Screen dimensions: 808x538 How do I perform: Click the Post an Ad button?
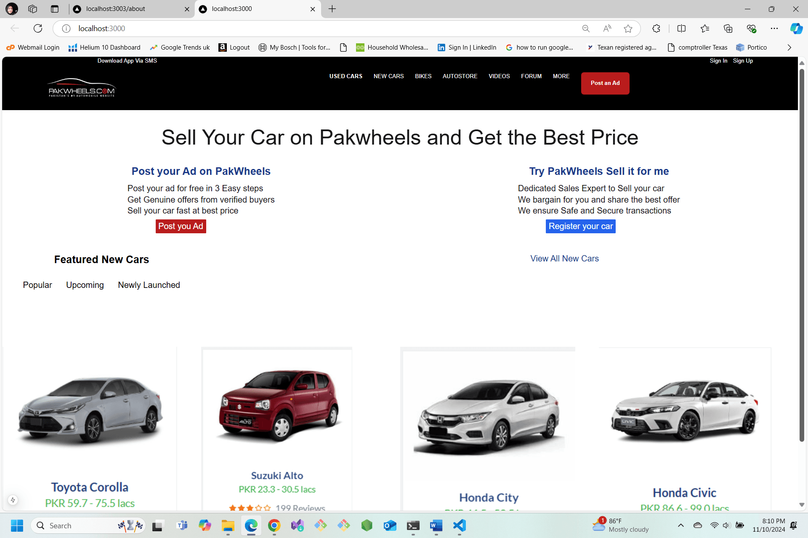(x=605, y=83)
